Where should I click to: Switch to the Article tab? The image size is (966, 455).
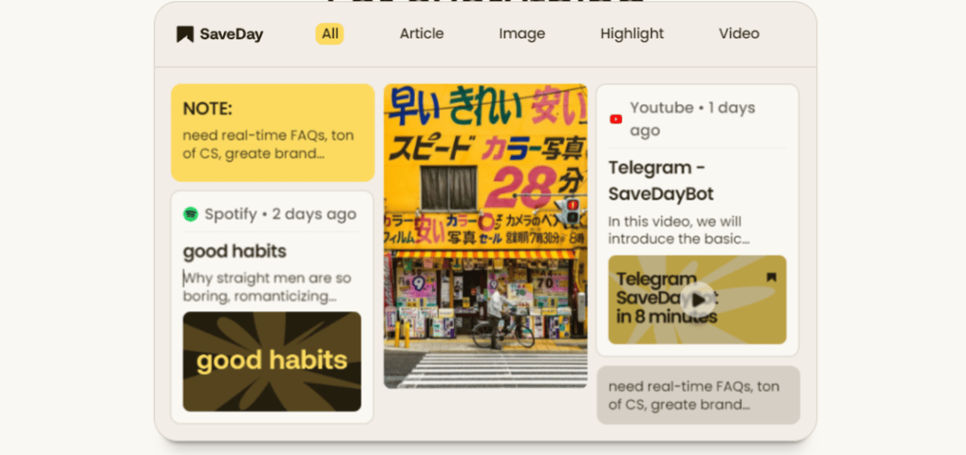tap(421, 34)
